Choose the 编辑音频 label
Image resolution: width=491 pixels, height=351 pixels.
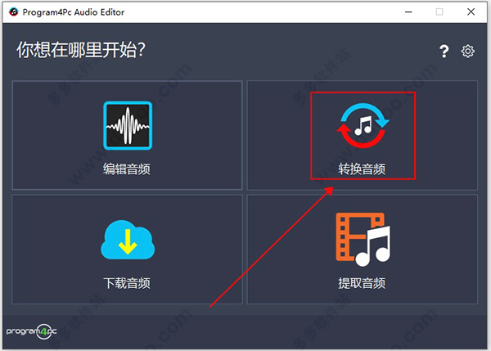(x=127, y=169)
